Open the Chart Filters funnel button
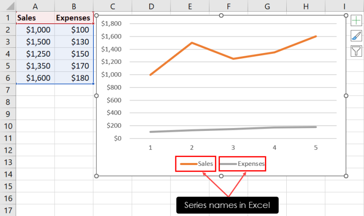 pyautogui.click(x=356, y=51)
